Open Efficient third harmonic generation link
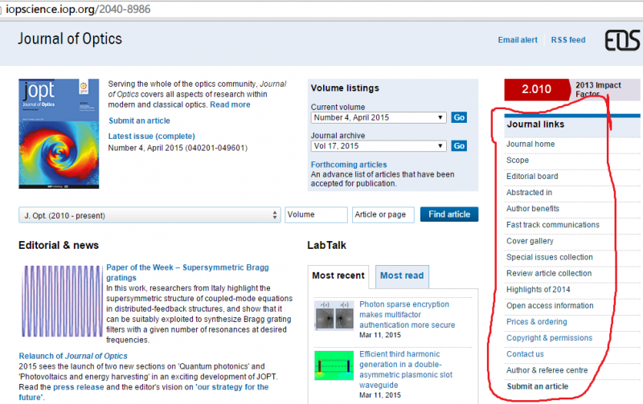Image resolution: width=643 pixels, height=404 pixels. [x=406, y=369]
